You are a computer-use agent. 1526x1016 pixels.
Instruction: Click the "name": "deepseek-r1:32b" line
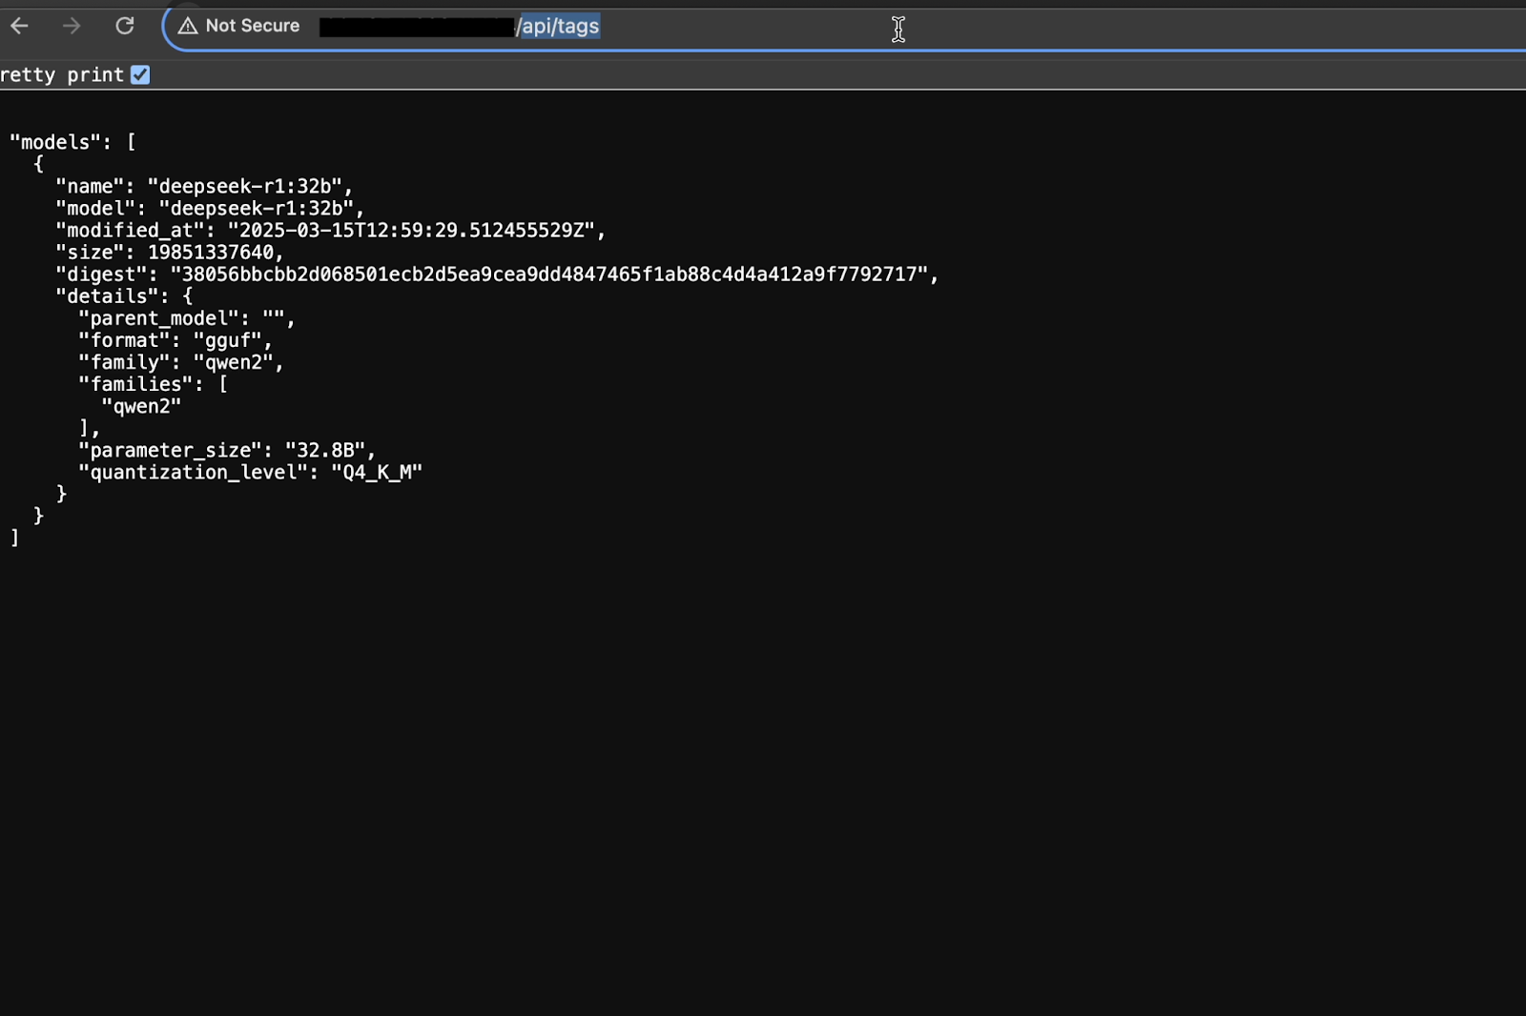(x=204, y=186)
